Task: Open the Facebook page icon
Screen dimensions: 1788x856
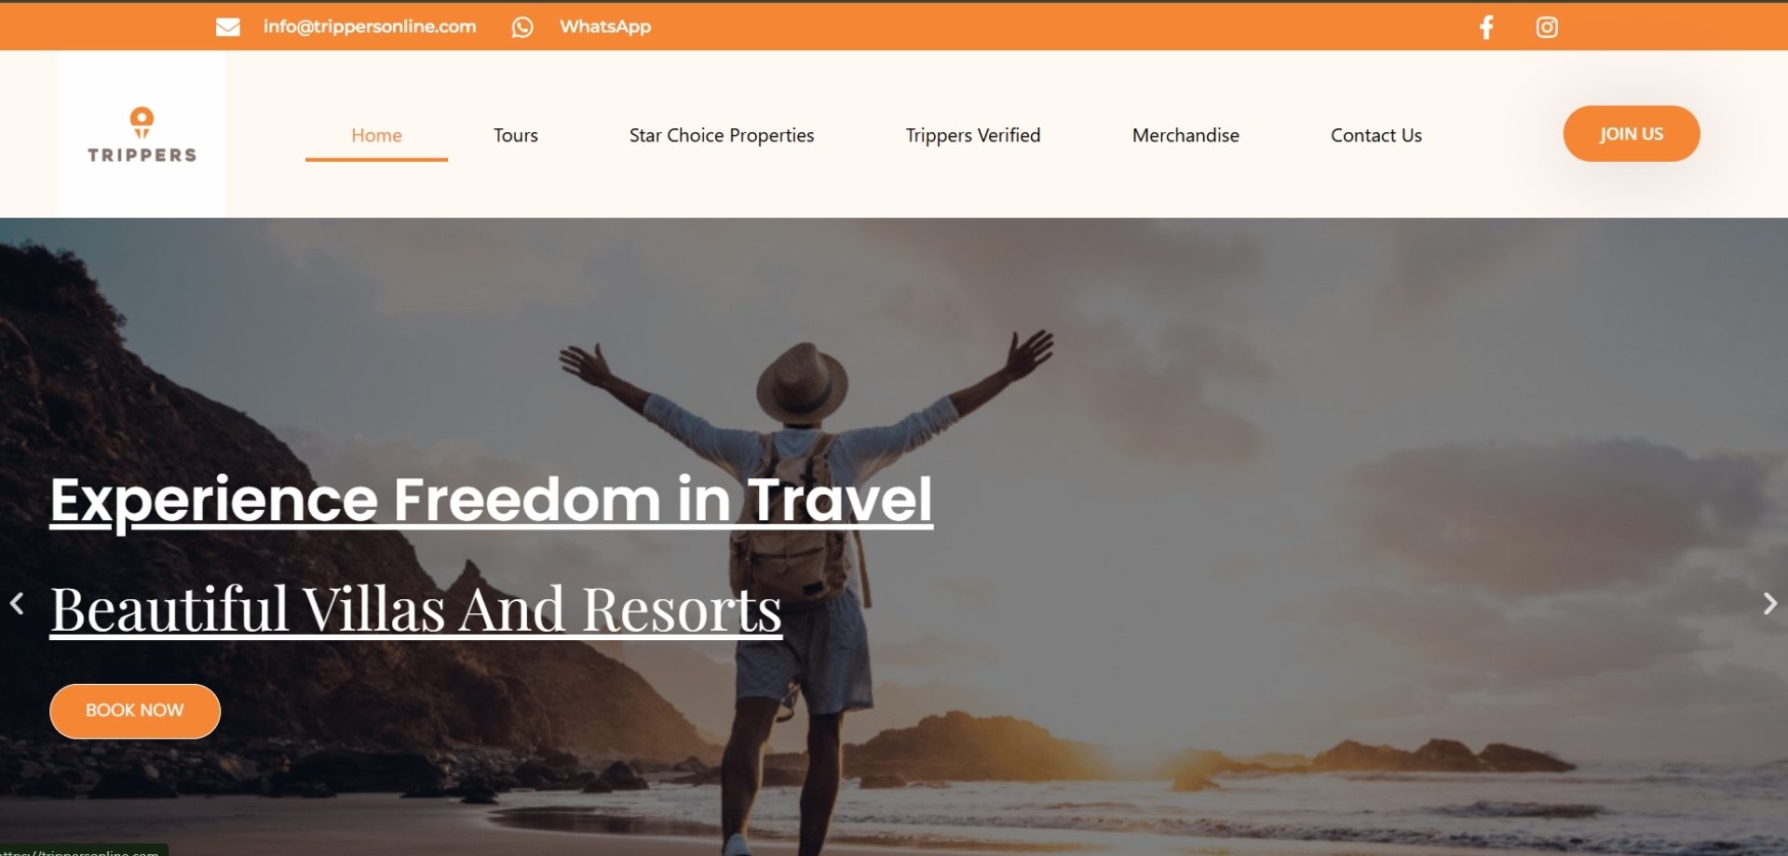Action: pos(1486,27)
